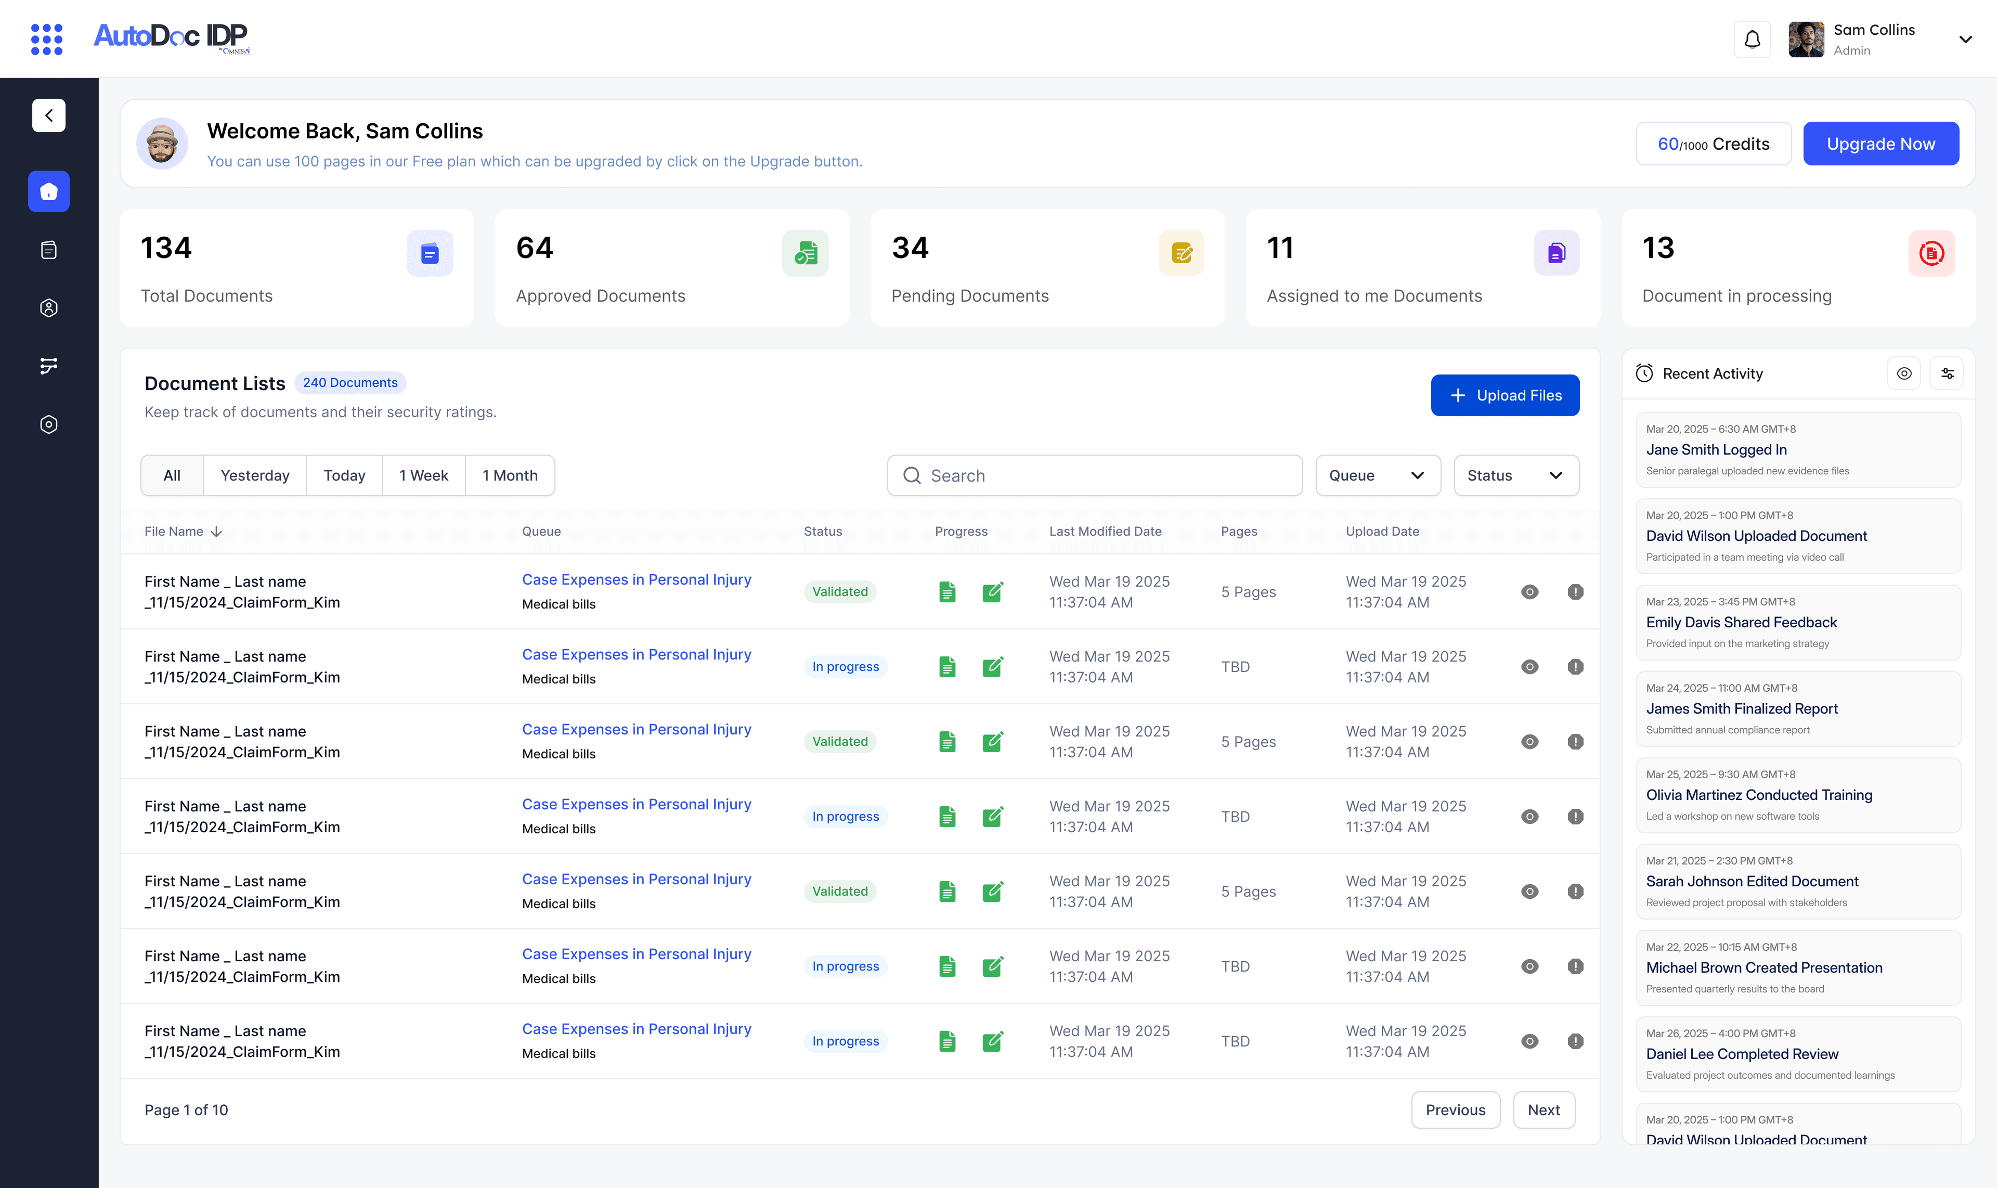This screenshot has height=1188, width=1997.
Task: Click the notification bell icon
Action: pos(1752,39)
